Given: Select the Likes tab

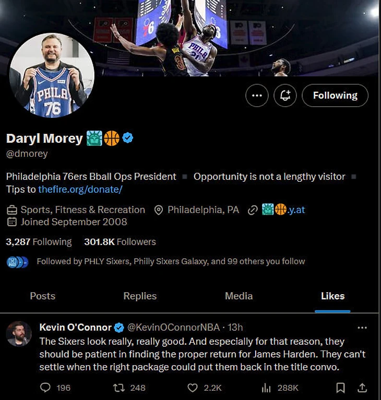Looking at the screenshot, I should [332, 296].
